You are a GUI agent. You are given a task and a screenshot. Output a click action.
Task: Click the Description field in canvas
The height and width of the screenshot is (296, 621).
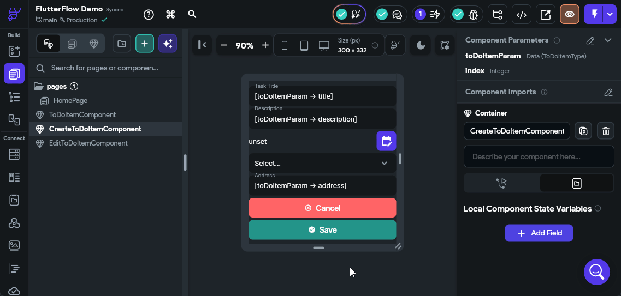pos(322,118)
